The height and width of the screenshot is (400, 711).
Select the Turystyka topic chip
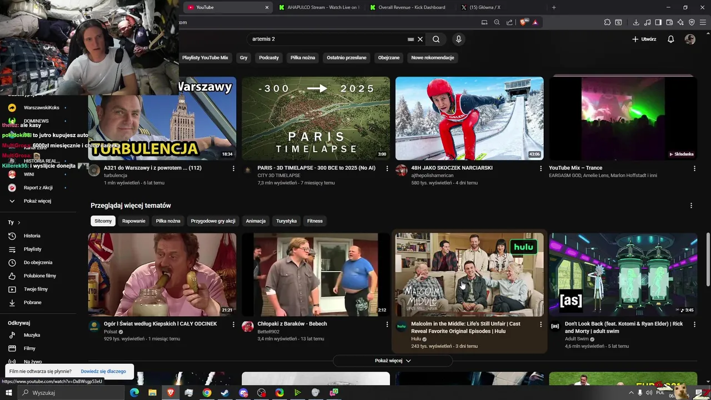[287, 221]
